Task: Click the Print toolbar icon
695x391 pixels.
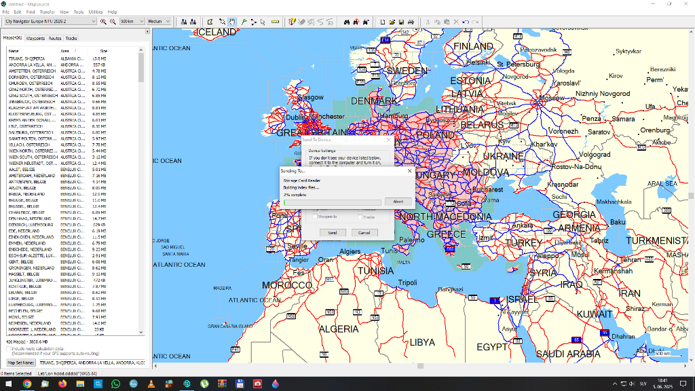Action: coord(411,22)
